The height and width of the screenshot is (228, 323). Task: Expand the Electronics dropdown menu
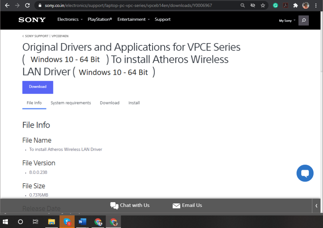click(70, 19)
